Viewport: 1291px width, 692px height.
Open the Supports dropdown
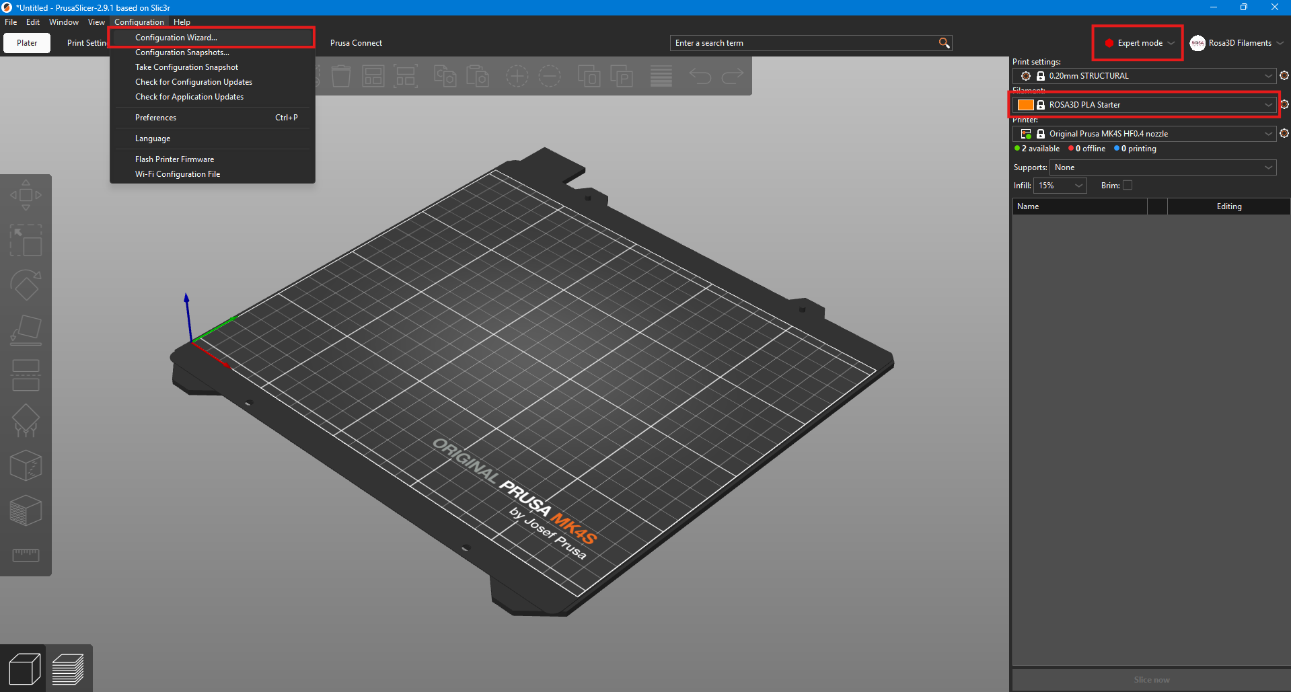click(1163, 167)
